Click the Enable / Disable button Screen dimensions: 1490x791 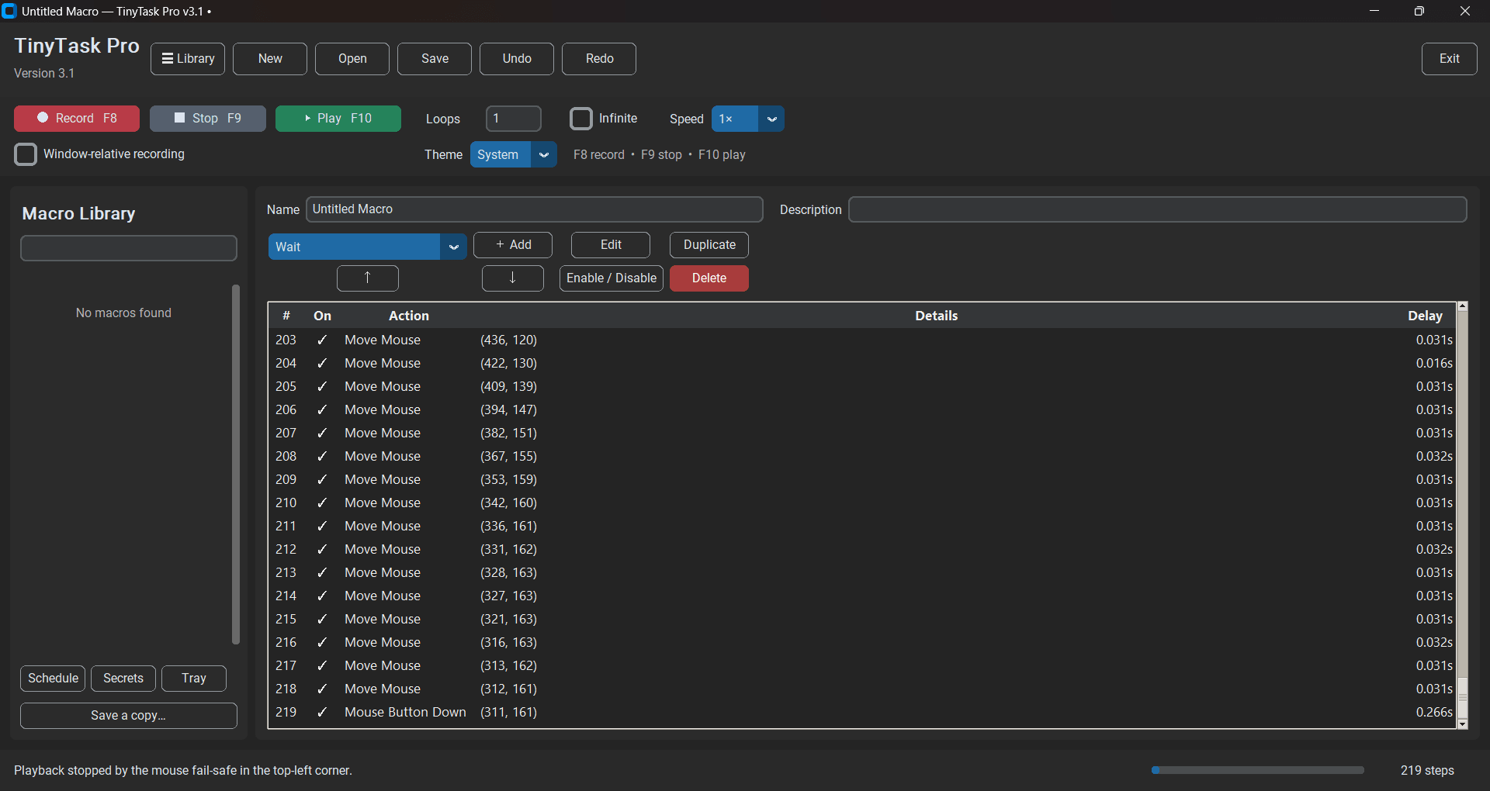click(612, 278)
